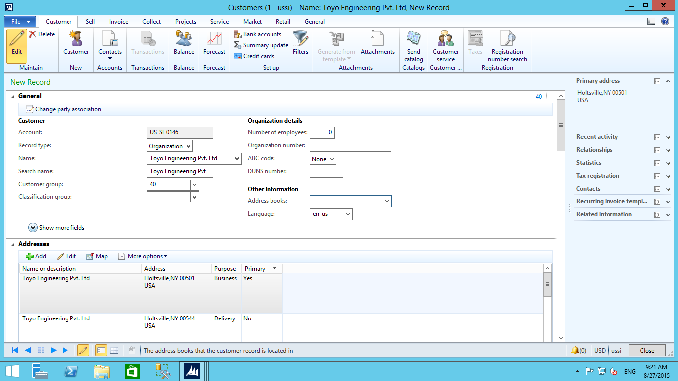Open Bank accounts in Set up group
Screen dimensions: 678x381
tap(258, 34)
